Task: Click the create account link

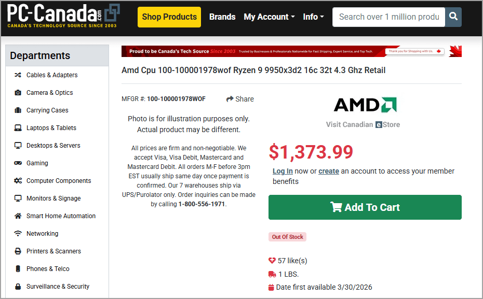Action: [x=328, y=171]
